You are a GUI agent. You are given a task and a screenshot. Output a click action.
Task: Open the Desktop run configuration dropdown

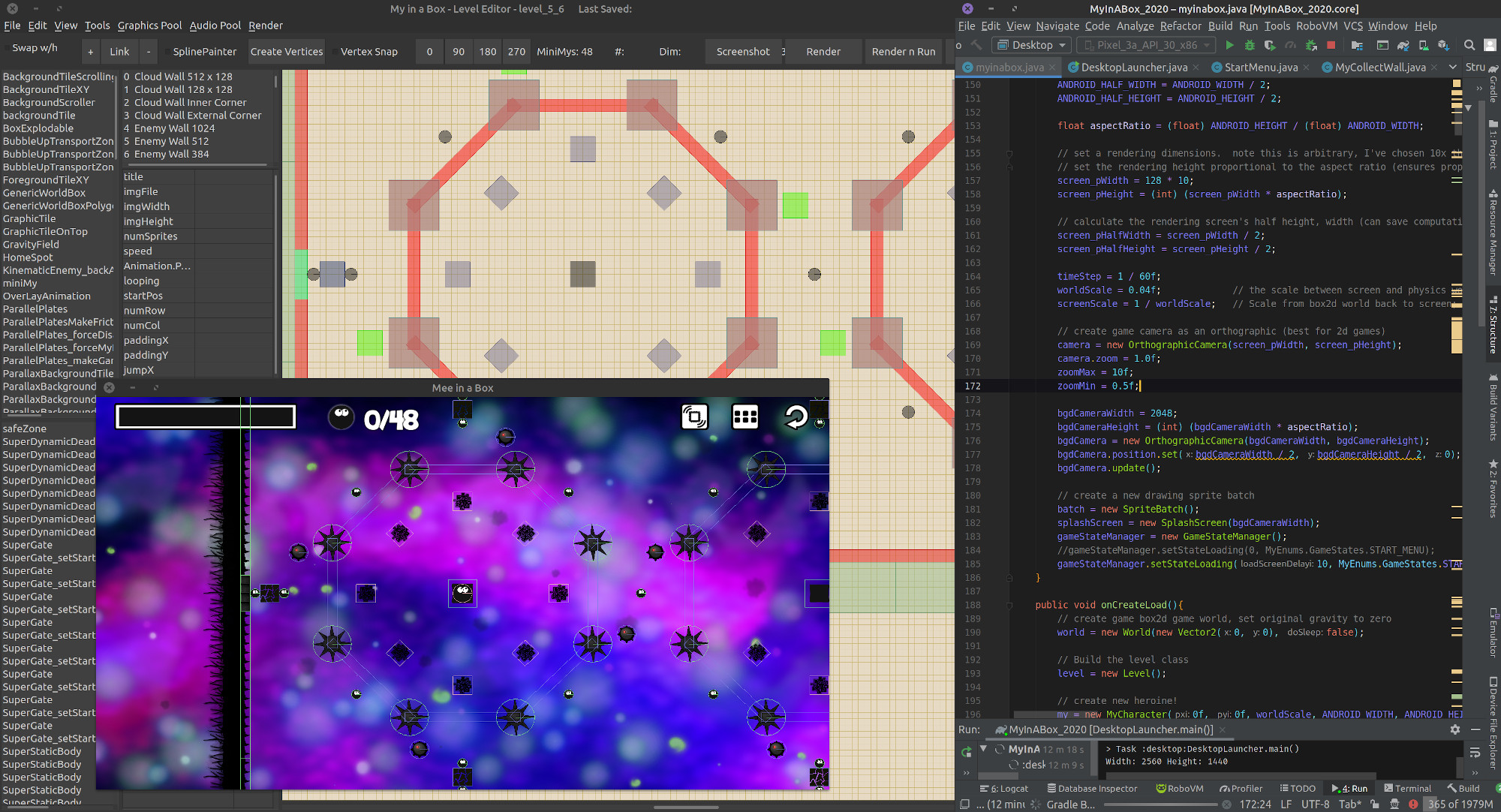[1032, 45]
